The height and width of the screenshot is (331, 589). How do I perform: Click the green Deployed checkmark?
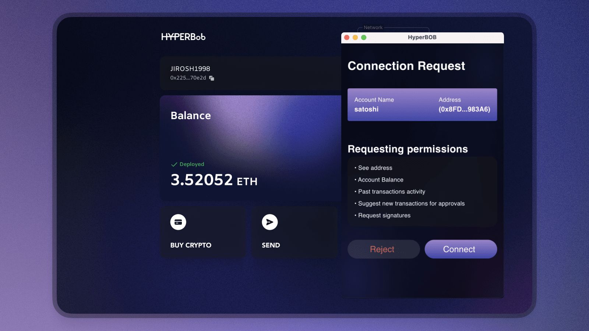coord(174,164)
